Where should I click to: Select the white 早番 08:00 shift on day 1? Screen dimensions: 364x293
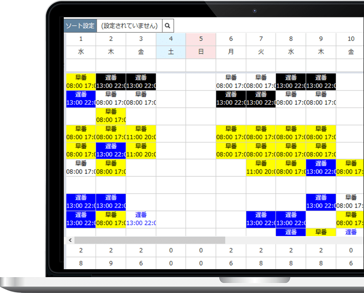pos(81,167)
